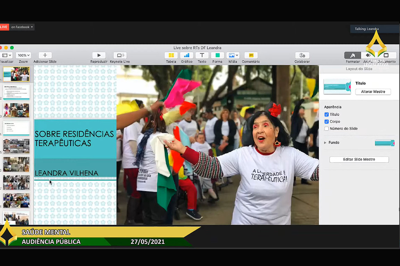Open Keynote Live from the toolbar
Viewport: 400px width, 266px height.
(120, 55)
